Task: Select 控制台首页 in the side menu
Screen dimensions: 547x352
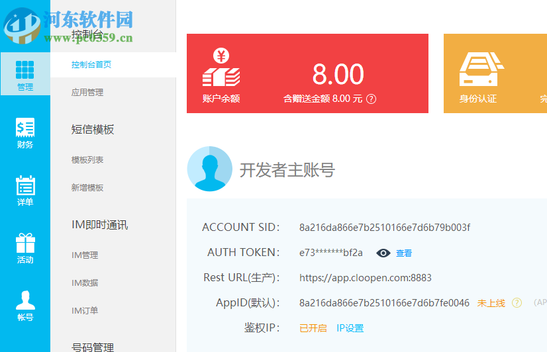Action: coord(91,64)
